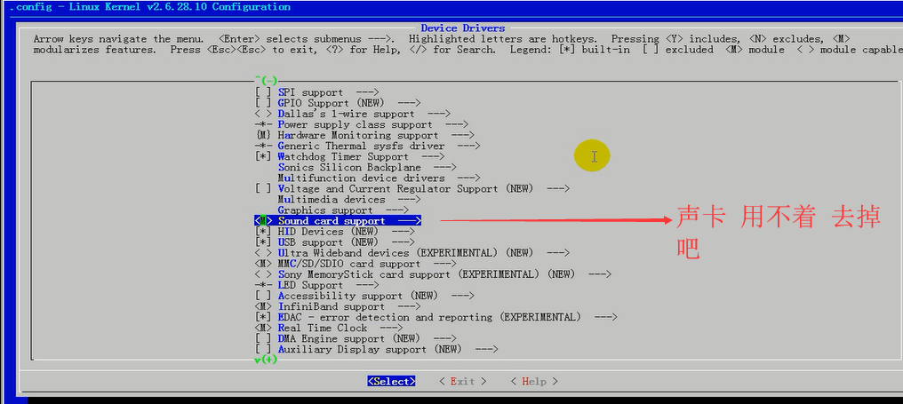Toggle EDAC error detection checkbox
This screenshot has height=404, width=903.
click(x=262, y=317)
